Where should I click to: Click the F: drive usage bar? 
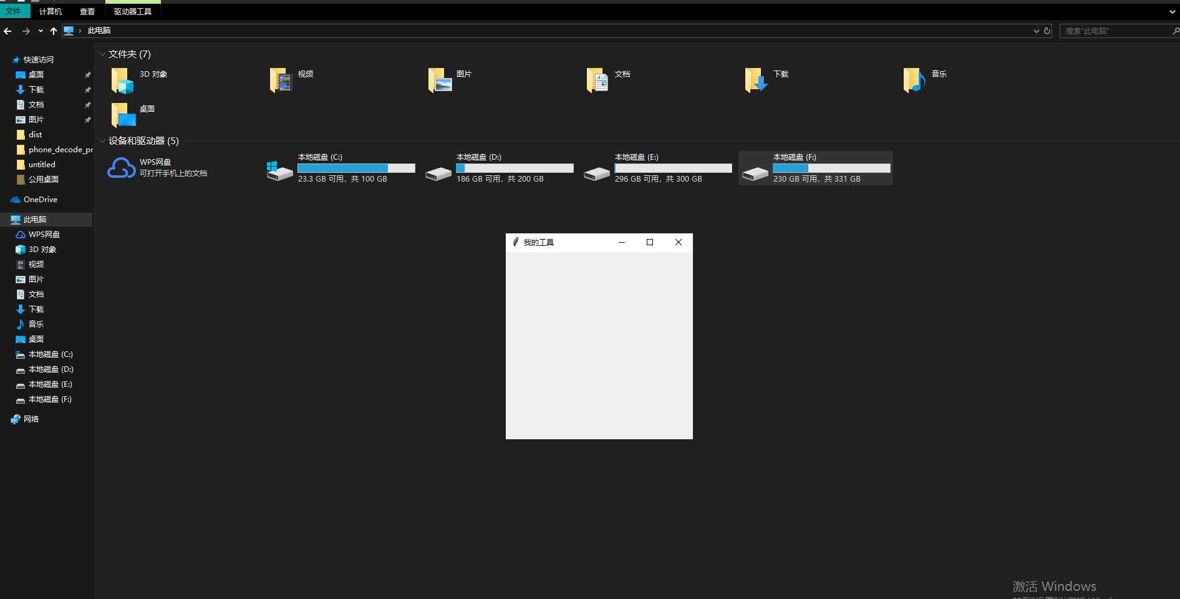click(x=831, y=168)
